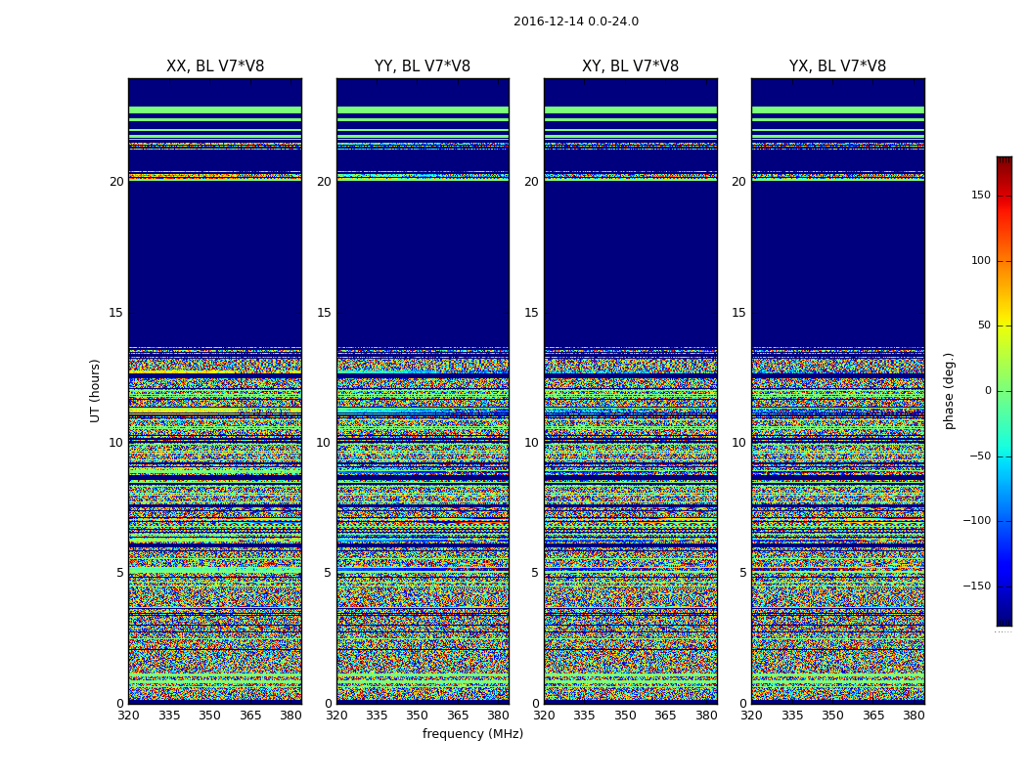Image resolution: width=1027 pixels, height=782 pixels.
Task: Select the 'XY, BL V7*V8' panel title
Action: pyautogui.click(x=630, y=66)
